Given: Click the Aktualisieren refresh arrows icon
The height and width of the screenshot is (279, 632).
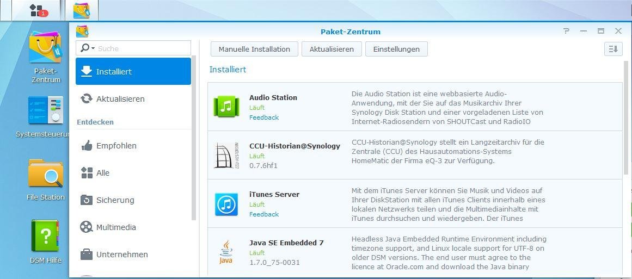Looking at the screenshot, I should (86, 98).
